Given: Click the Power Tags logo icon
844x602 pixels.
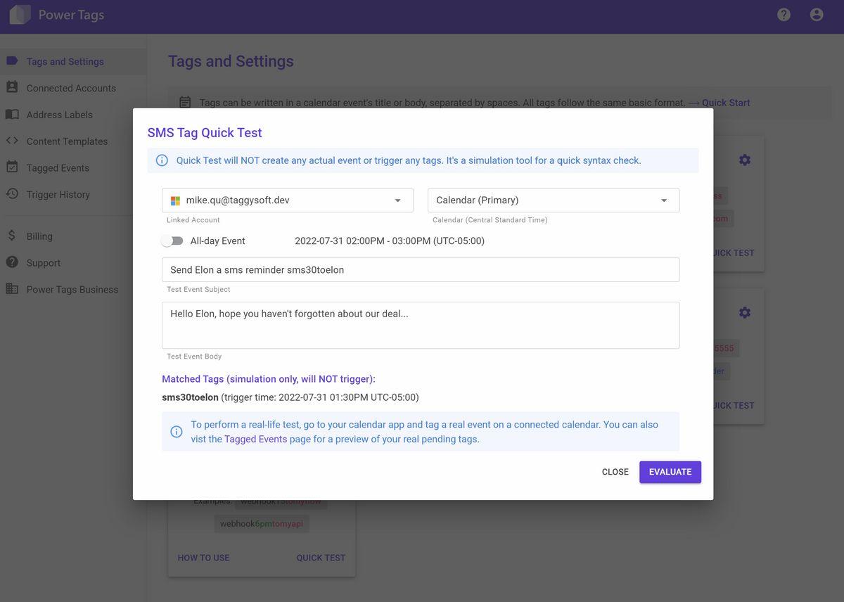Looking at the screenshot, I should click(20, 14).
